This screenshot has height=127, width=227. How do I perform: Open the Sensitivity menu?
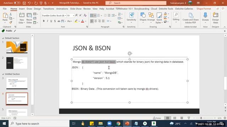(131, 18)
